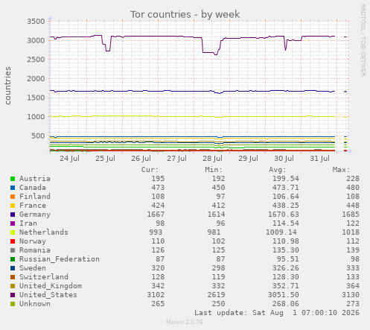Viewport: 370px width, 330px height.
Task: Click the 'countries' y-axis label
Action: [7, 86]
